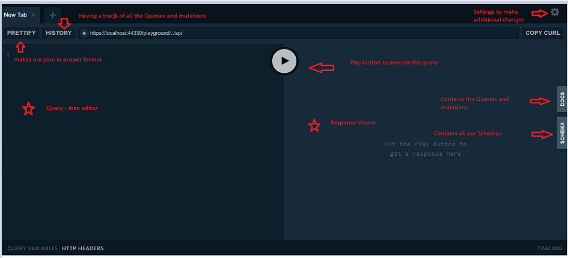Click the endpoint status dot icon
Viewport: 568px width, 258px height.
click(84, 33)
